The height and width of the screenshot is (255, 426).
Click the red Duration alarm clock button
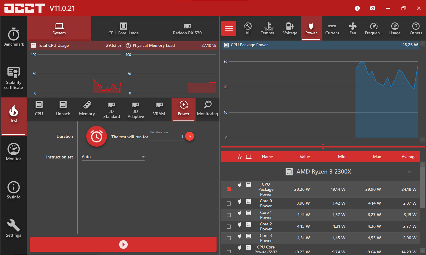coord(97,136)
